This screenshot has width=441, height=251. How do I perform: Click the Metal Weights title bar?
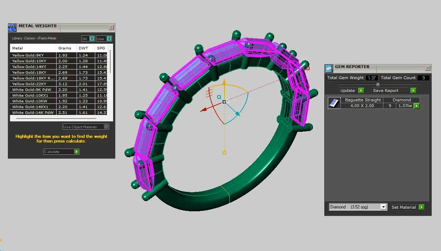pos(62,28)
